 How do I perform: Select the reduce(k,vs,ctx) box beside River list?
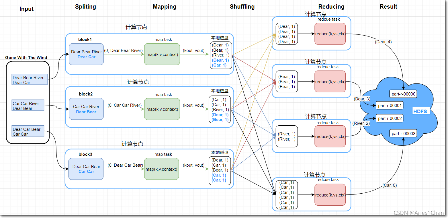tap(330, 137)
